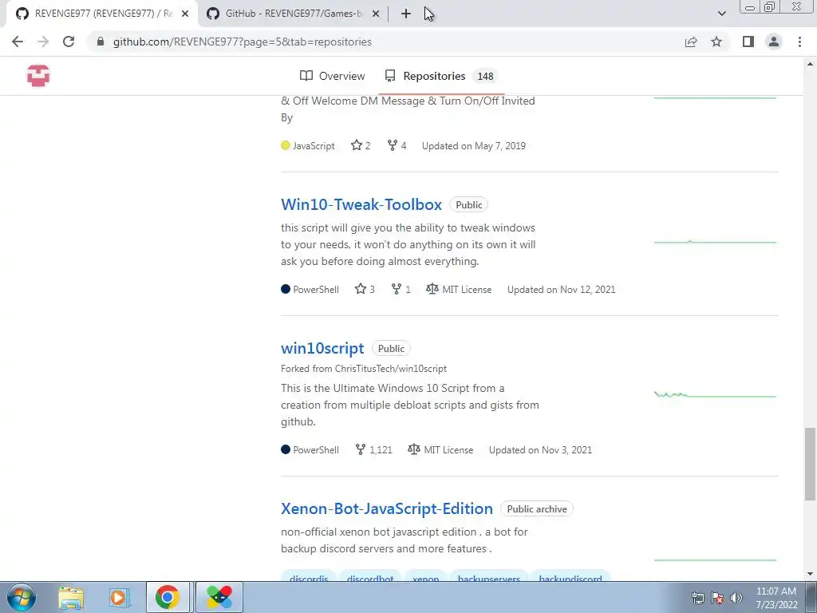Open the Windows Start menu orb
Viewport: 817px width, 613px height.
[22, 597]
